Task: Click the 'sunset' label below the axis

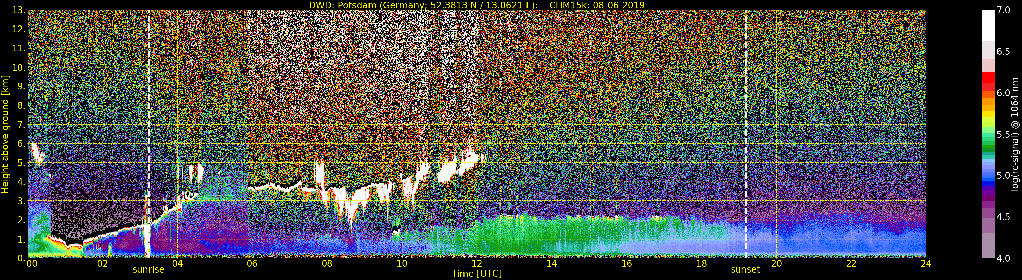Action: (745, 270)
